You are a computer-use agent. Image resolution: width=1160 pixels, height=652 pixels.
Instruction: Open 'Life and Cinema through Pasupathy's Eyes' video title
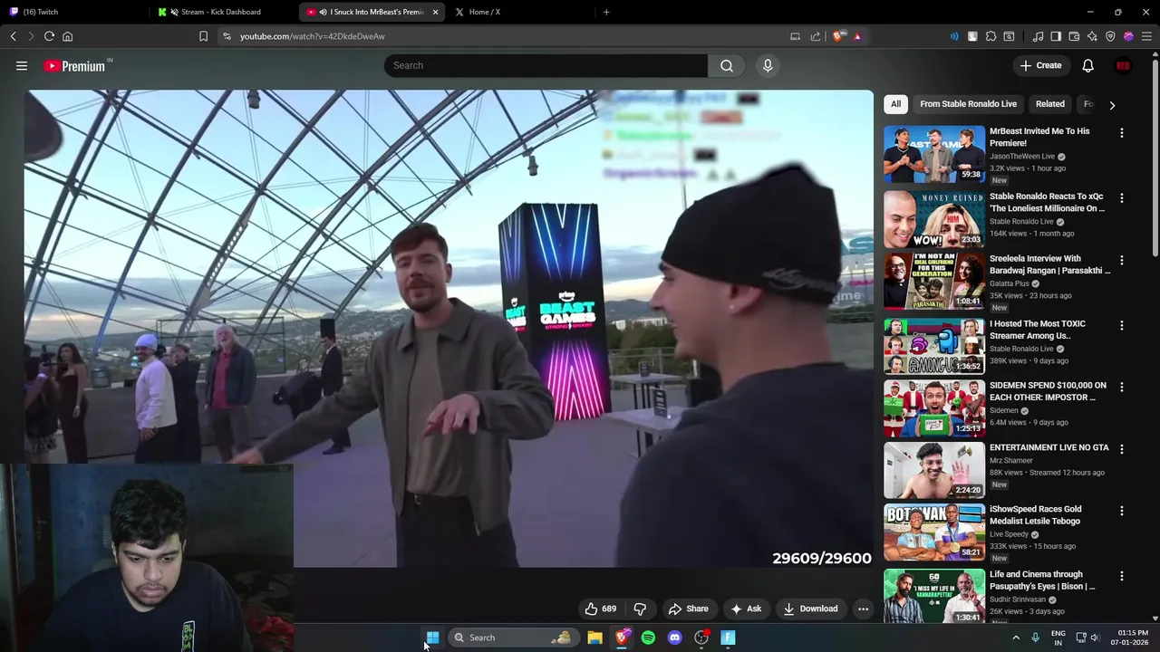coord(1042,580)
